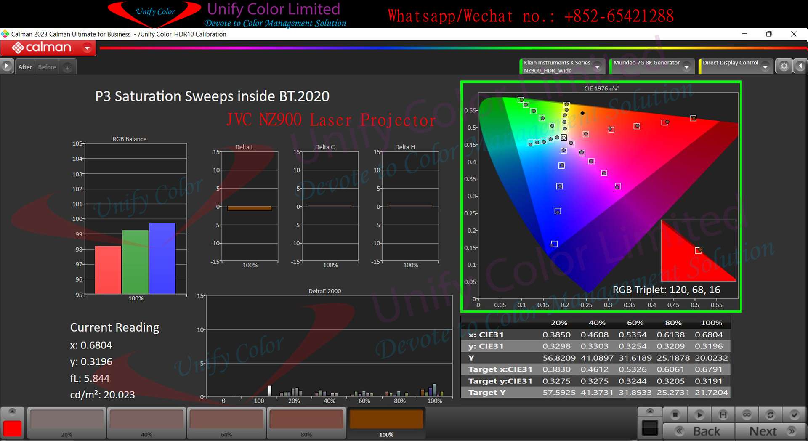Start reading with the play button
The image size is (808, 441).
pos(699,415)
